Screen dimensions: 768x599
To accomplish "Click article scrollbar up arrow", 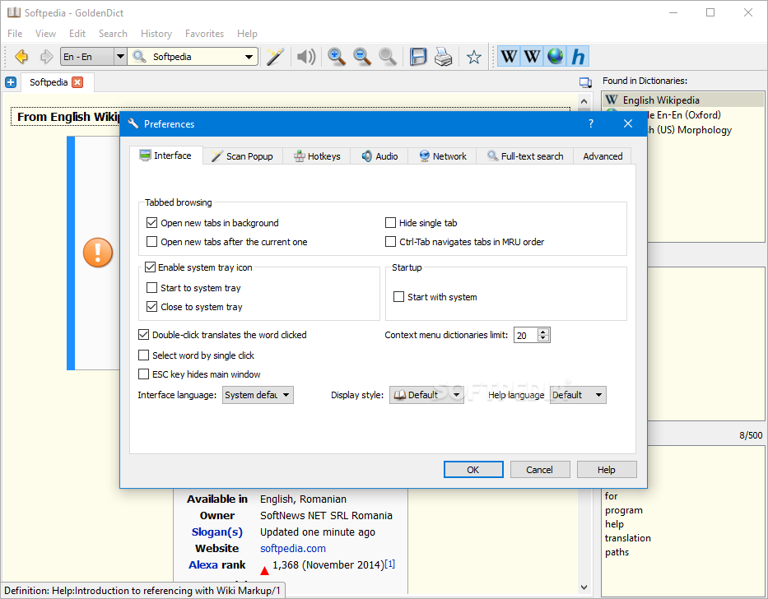I will [584, 101].
